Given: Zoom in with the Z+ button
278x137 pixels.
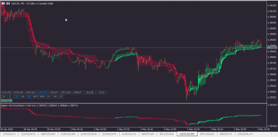Looking at the screenshot, I should pos(4,97).
